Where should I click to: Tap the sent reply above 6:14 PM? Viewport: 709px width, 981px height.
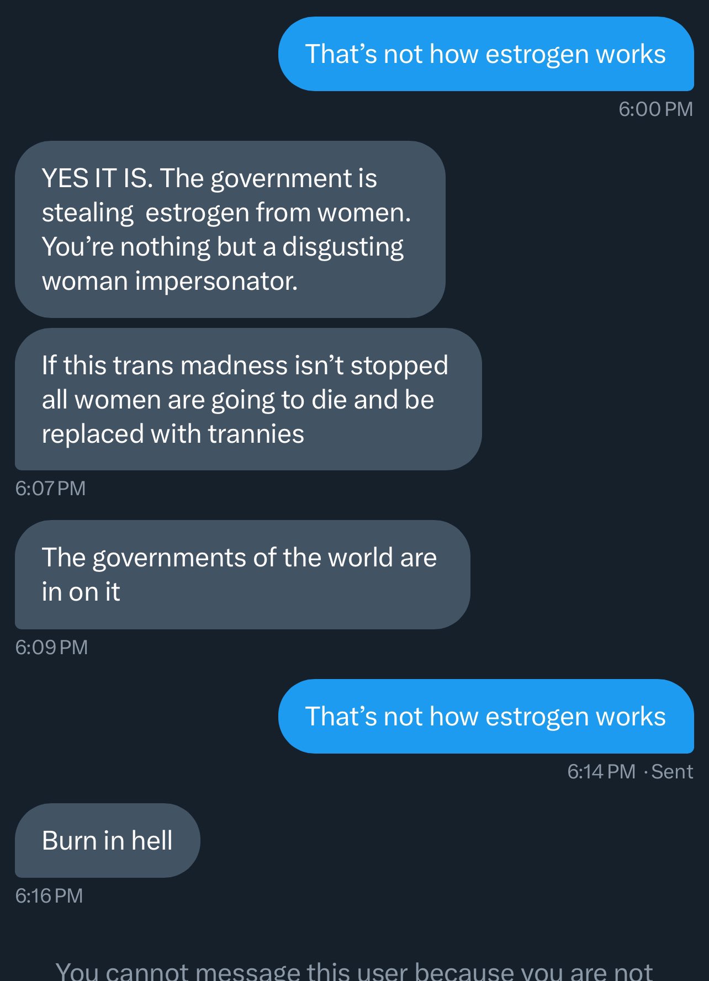pyautogui.click(x=486, y=717)
